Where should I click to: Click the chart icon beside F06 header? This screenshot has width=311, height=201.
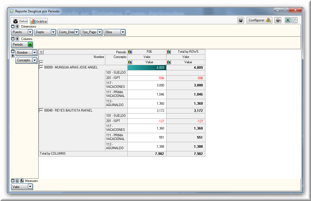click(x=130, y=52)
